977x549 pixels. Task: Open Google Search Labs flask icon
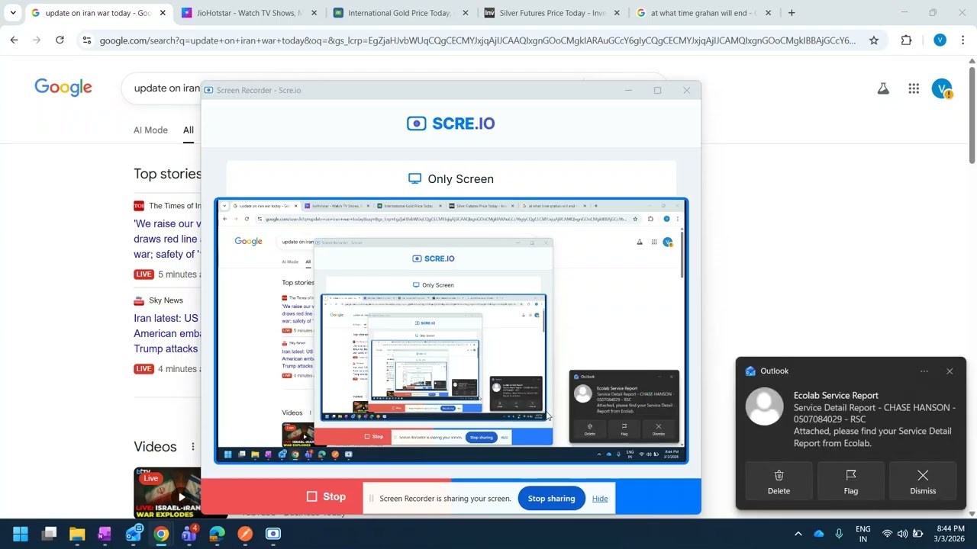point(883,88)
